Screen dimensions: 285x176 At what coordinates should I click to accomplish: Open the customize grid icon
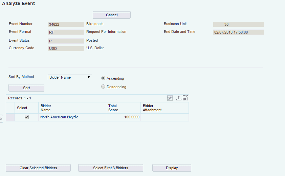tap(170, 98)
